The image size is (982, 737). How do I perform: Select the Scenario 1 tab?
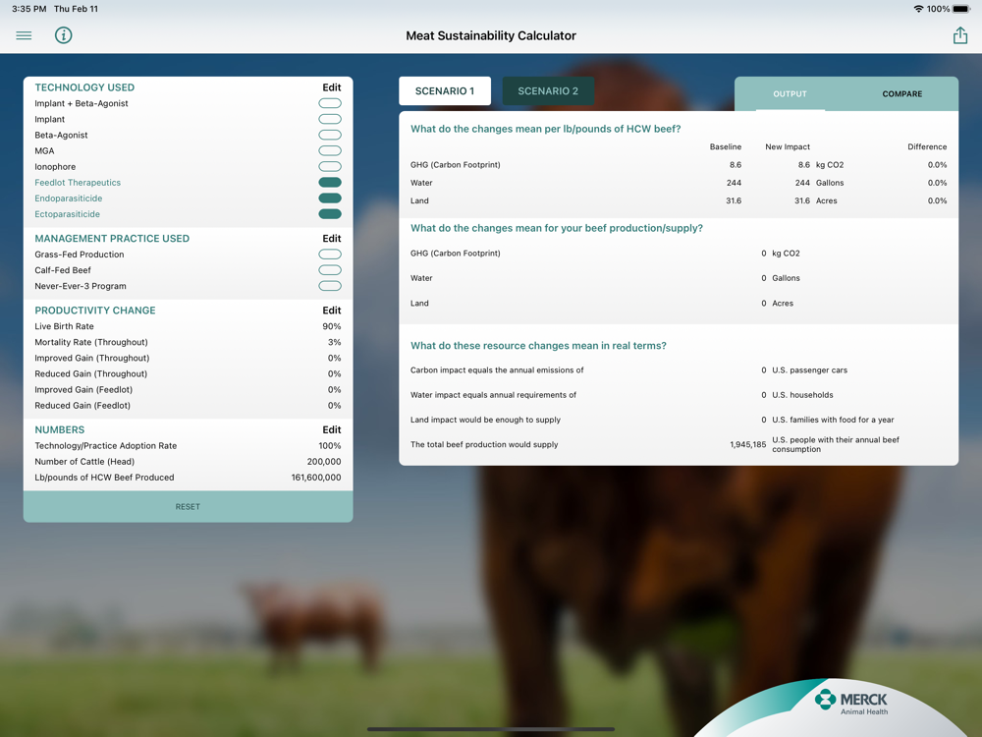point(445,90)
